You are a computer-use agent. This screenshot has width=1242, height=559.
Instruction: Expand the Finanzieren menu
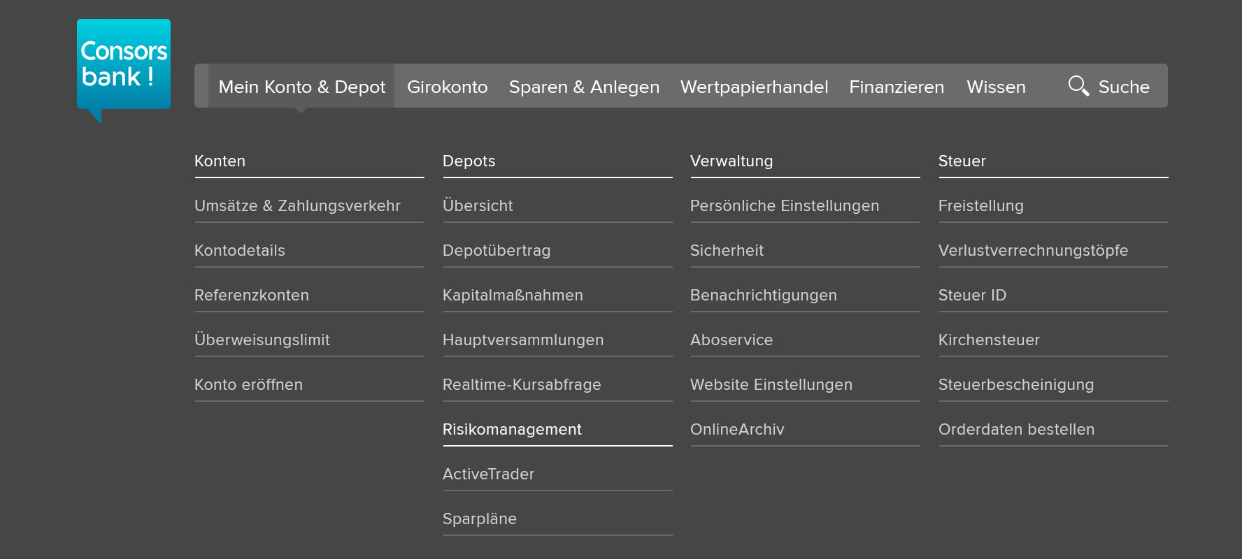click(x=897, y=87)
